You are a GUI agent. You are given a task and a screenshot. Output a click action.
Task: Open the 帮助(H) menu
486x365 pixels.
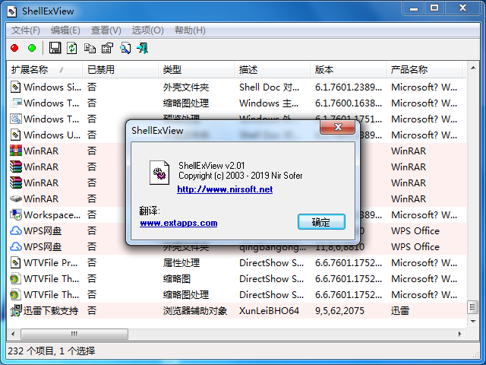pos(190,30)
